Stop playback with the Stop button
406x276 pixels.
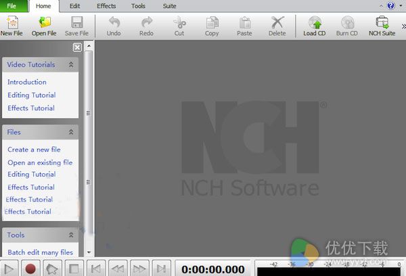pos(74,269)
